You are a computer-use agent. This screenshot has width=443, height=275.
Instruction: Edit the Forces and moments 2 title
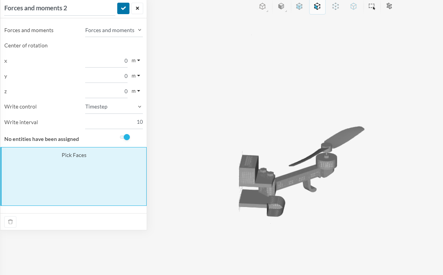[x=60, y=8]
